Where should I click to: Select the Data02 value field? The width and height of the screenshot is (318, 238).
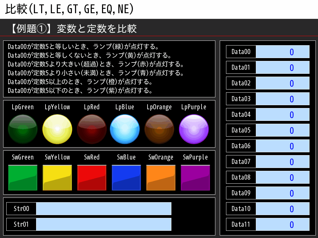(x=283, y=83)
